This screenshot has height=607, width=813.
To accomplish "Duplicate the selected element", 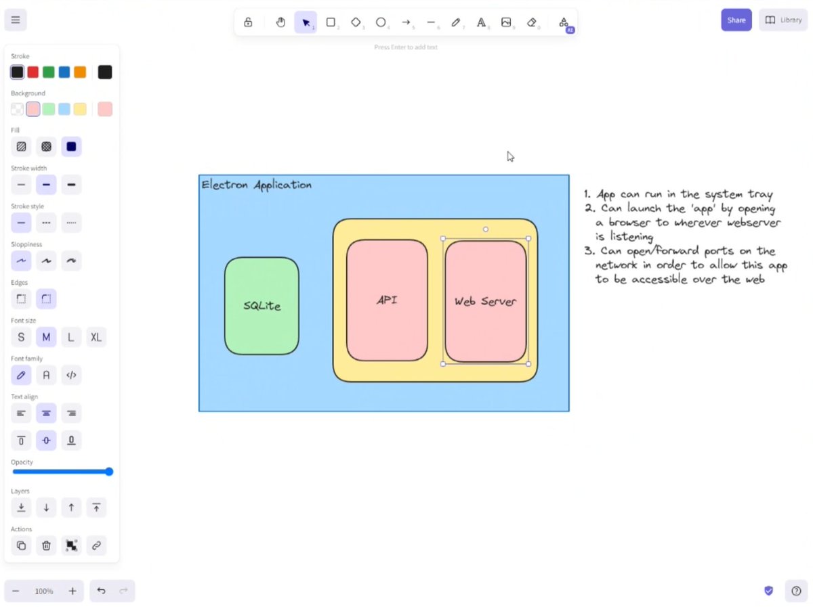I will click(21, 545).
